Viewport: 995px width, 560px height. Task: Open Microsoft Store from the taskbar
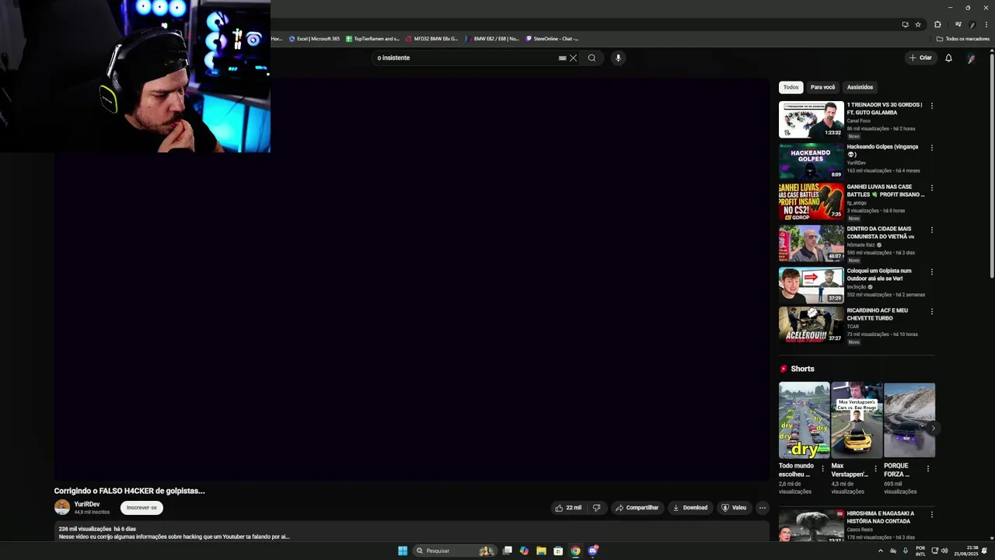pyautogui.click(x=558, y=551)
